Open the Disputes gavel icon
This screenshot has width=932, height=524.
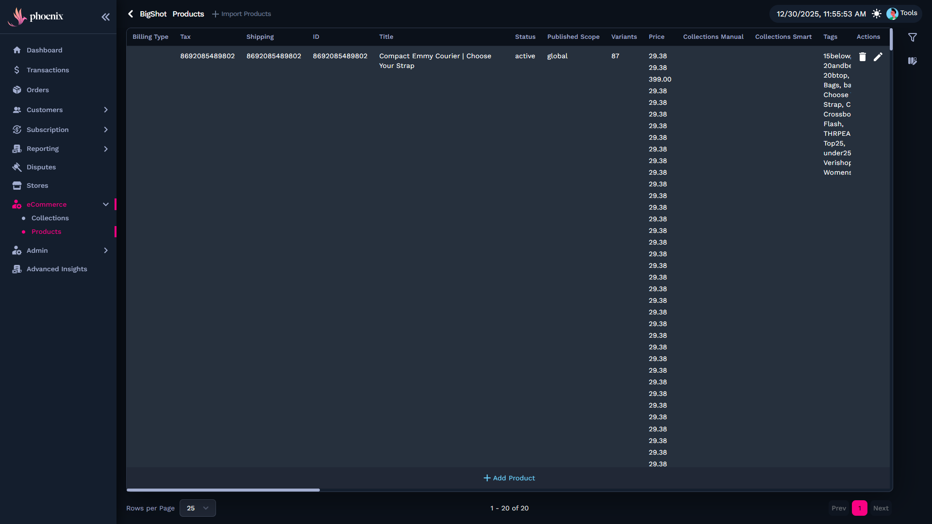[x=17, y=167]
